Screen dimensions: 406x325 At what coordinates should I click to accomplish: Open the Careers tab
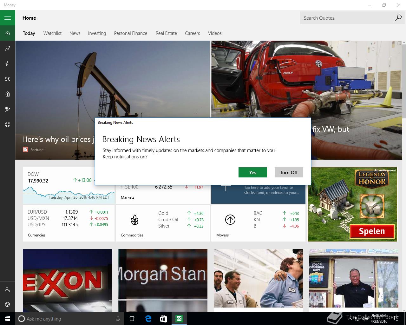coord(193,33)
